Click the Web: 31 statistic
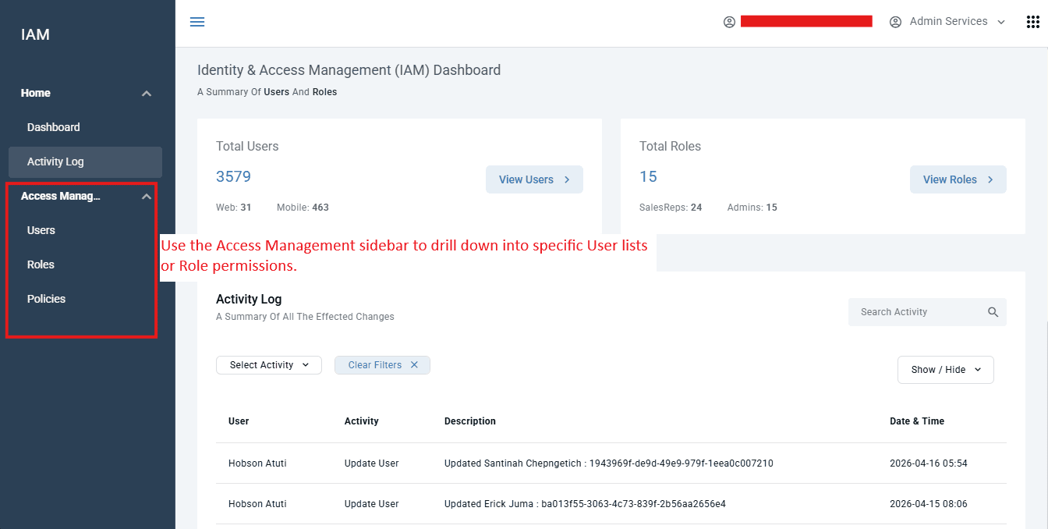This screenshot has width=1048, height=529. pos(233,208)
